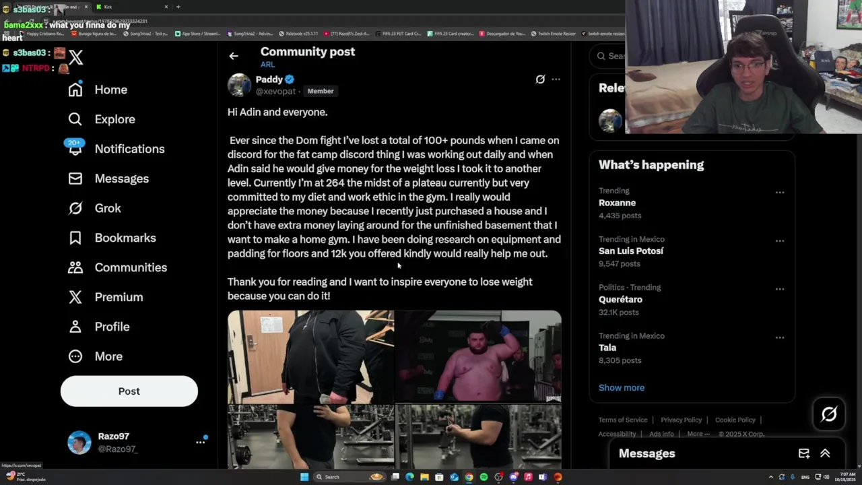Open top-right shirtless gym photo
This screenshot has width=862, height=485.
point(478,357)
